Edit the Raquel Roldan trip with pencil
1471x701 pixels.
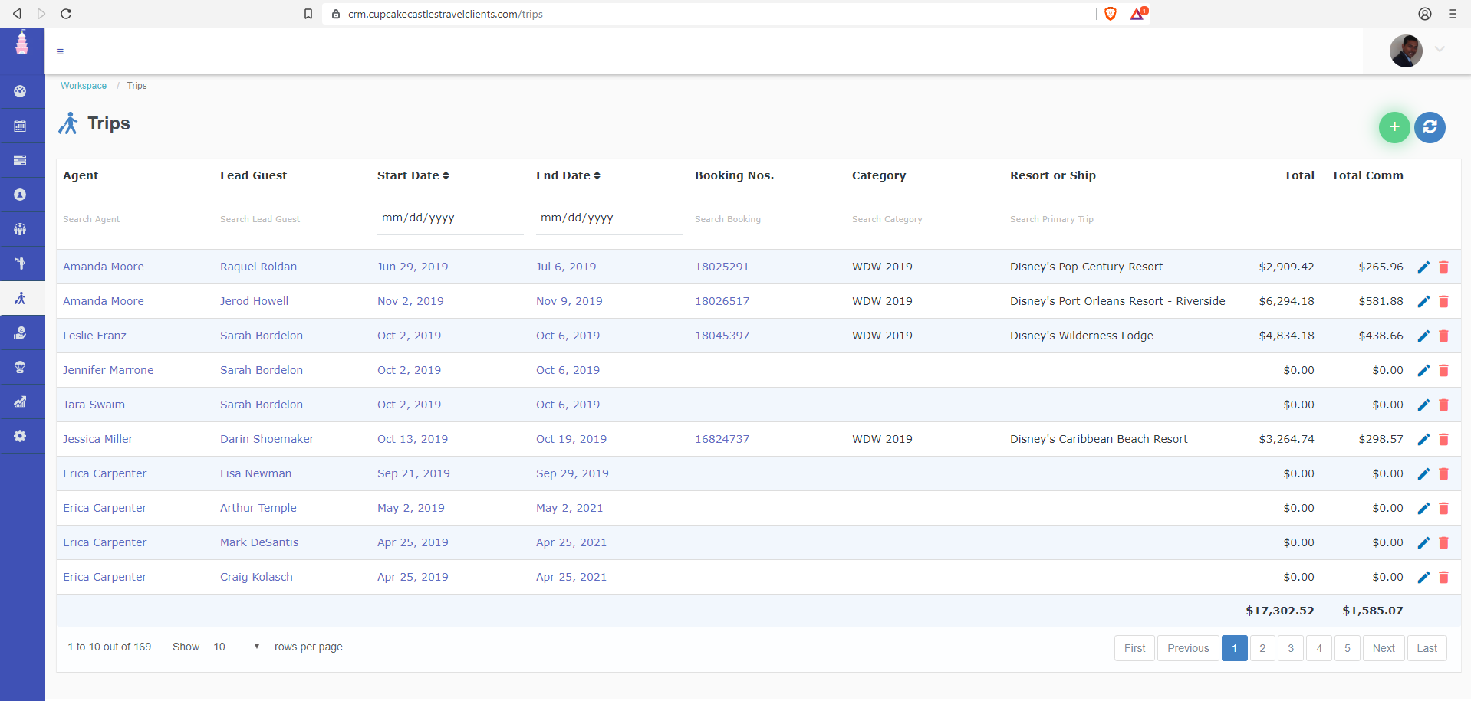(x=1423, y=267)
